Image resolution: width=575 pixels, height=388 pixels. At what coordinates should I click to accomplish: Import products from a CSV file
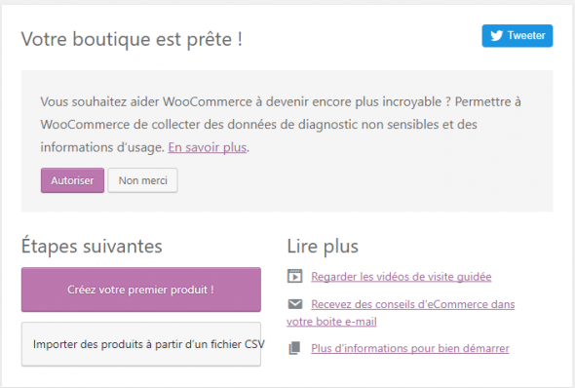point(140,344)
